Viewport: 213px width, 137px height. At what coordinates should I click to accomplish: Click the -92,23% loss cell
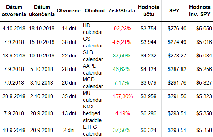pos(122,29)
